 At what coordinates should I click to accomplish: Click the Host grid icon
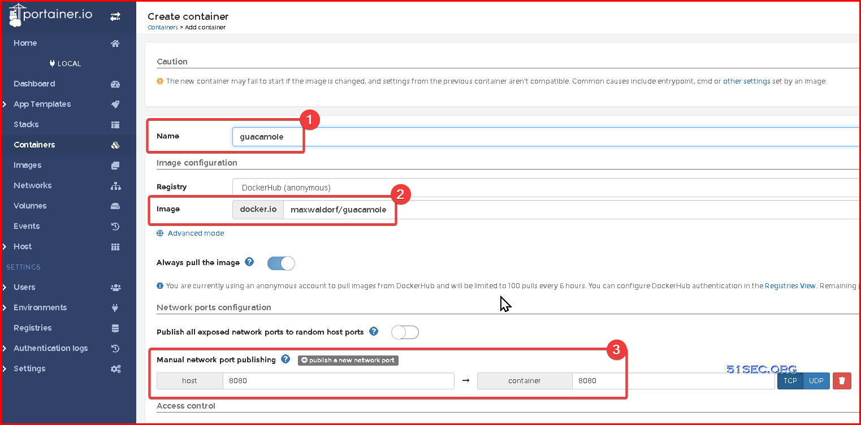[115, 247]
